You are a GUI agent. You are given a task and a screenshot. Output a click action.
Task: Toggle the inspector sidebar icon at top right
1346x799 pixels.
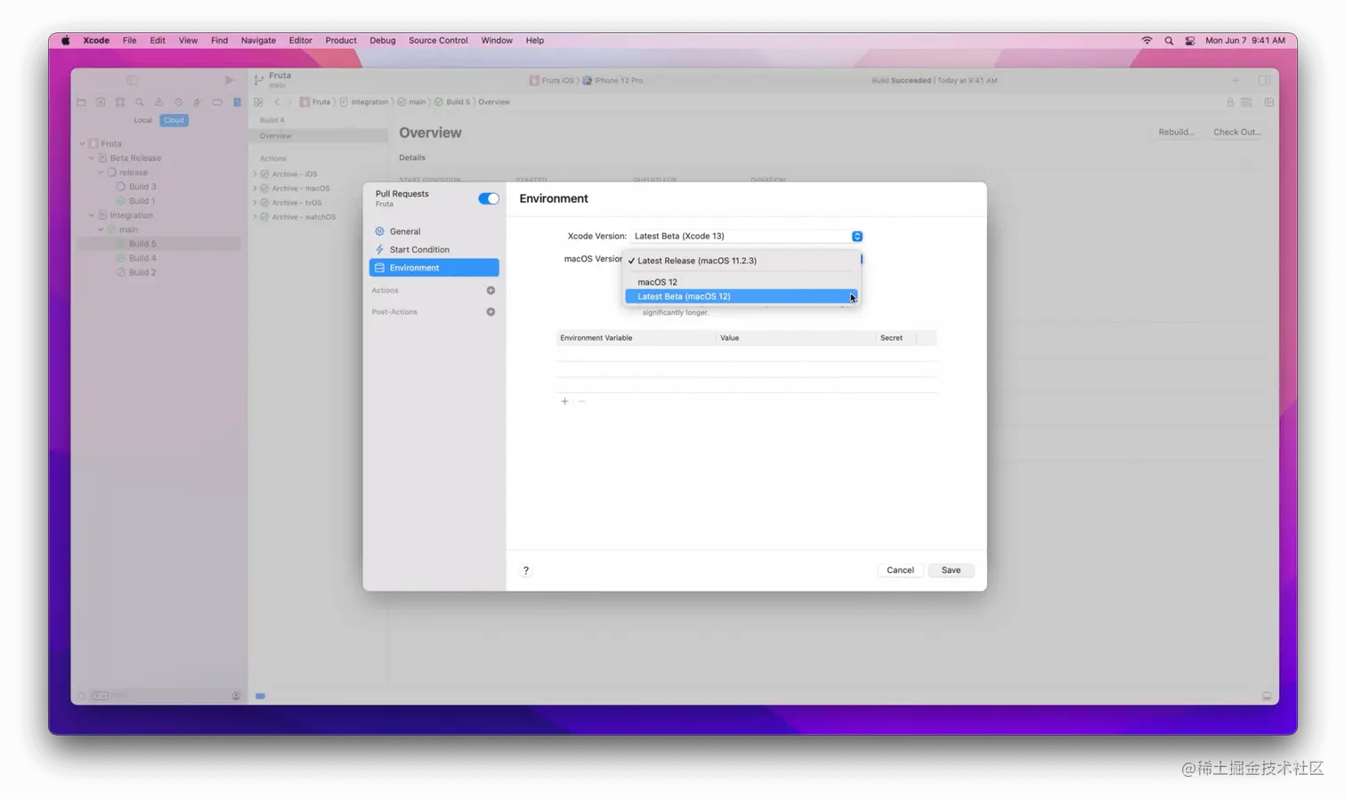click(x=1263, y=80)
